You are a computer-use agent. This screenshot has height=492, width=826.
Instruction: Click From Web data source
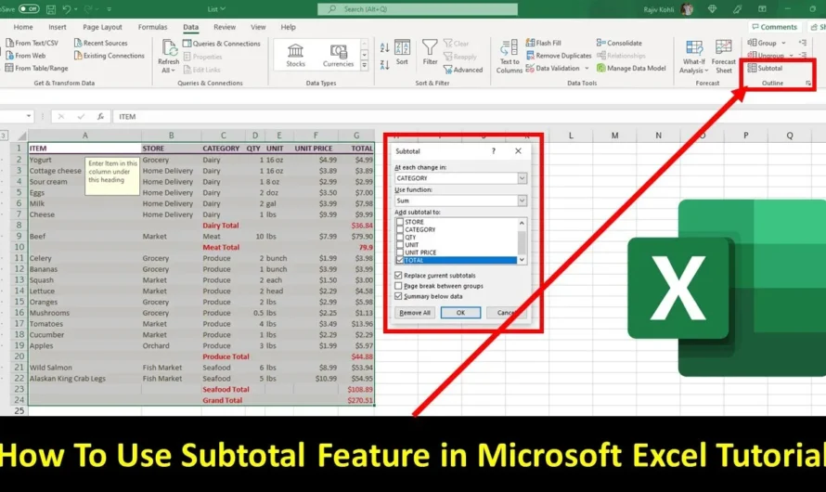(x=25, y=56)
